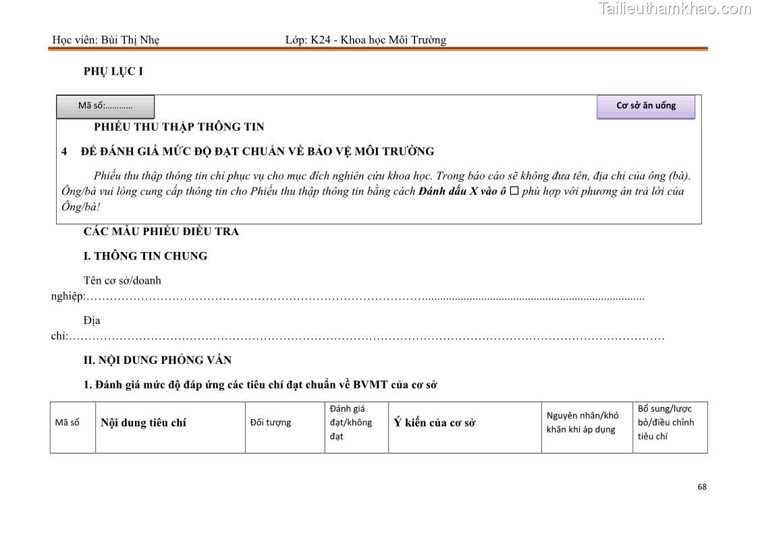
Task: Click the "II. NỘI DUNG PHỎNG VẤN" section heading
Action: (x=157, y=360)
